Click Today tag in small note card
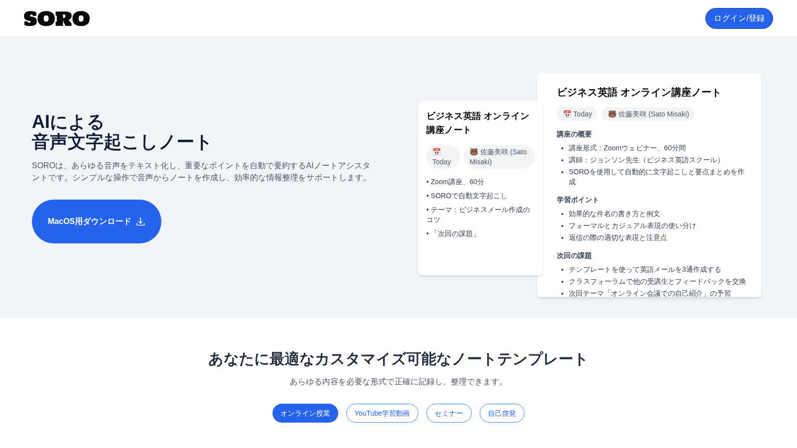797x448 pixels. click(x=443, y=157)
